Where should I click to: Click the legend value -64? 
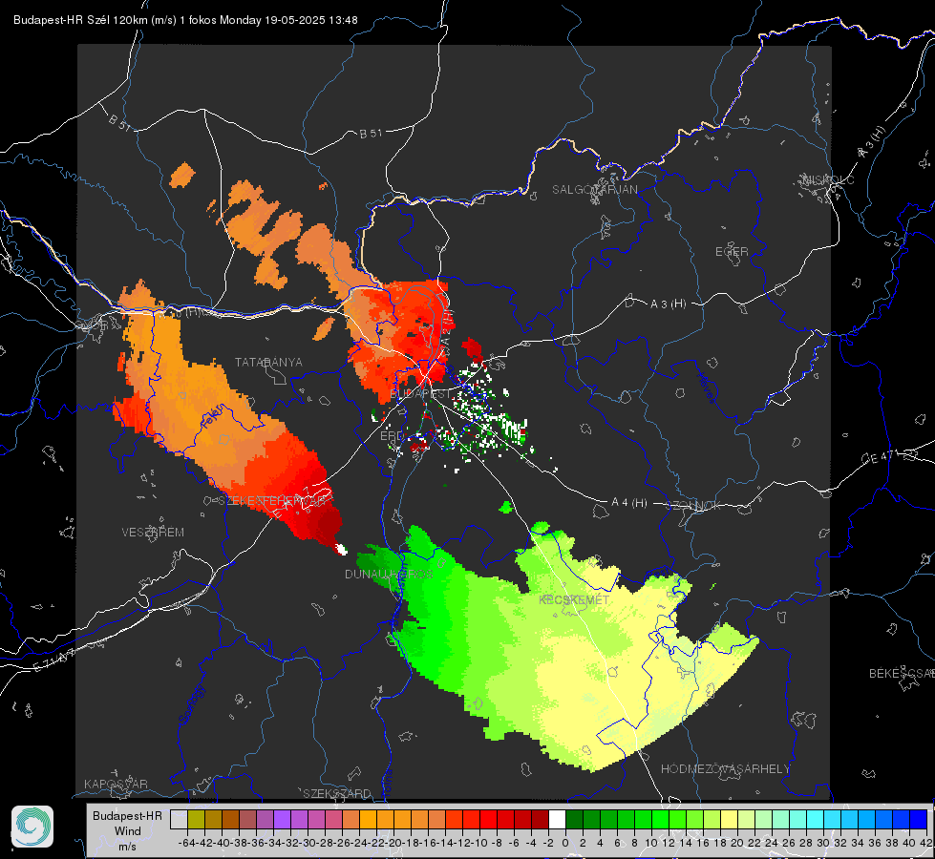(186, 843)
